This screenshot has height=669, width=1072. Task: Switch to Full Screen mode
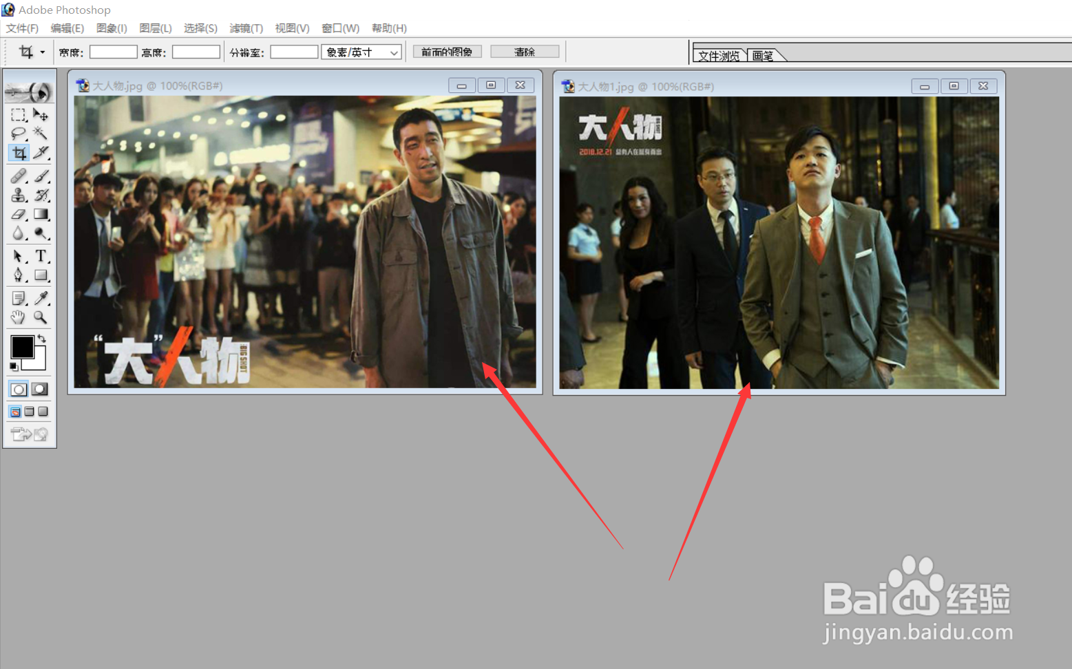tap(43, 412)
